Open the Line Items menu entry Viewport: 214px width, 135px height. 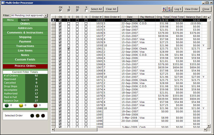[25, 50]
